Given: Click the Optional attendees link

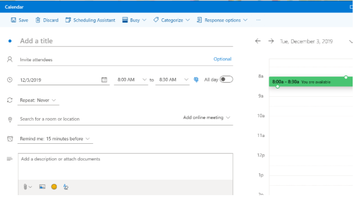Looking at the screenshot, I should click(222, 59).
